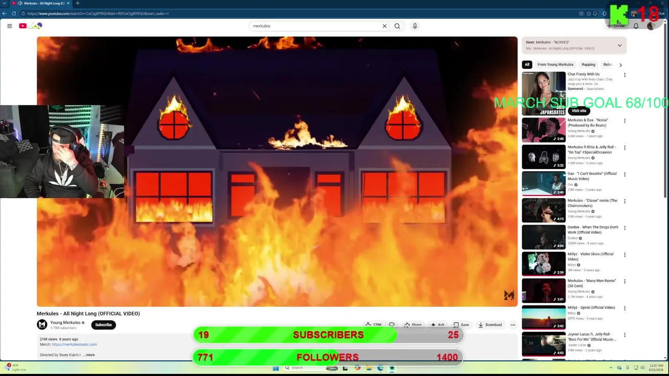Open Joyner Lucas Best For Me title
Viewport: 669px width, 376px height.
tap(592, 337)
